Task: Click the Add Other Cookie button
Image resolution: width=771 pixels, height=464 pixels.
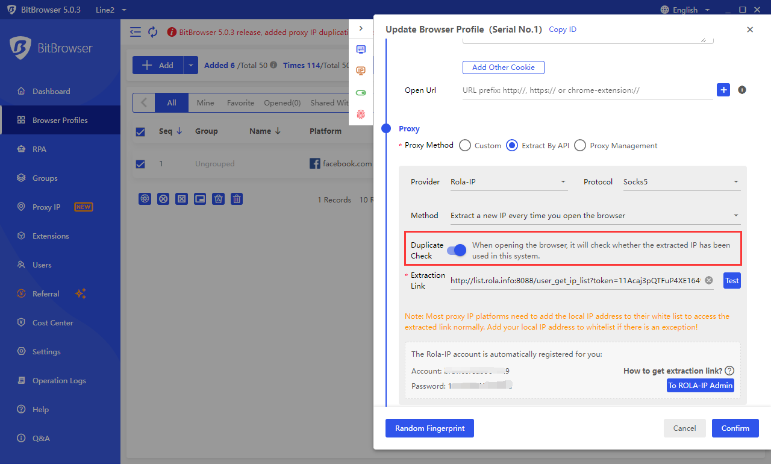Action: point(504,67)
